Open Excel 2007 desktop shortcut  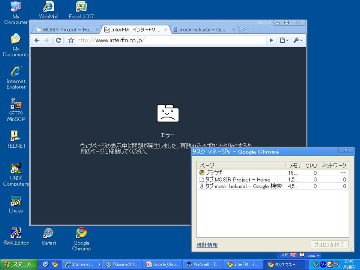click(x=81, y=10)
